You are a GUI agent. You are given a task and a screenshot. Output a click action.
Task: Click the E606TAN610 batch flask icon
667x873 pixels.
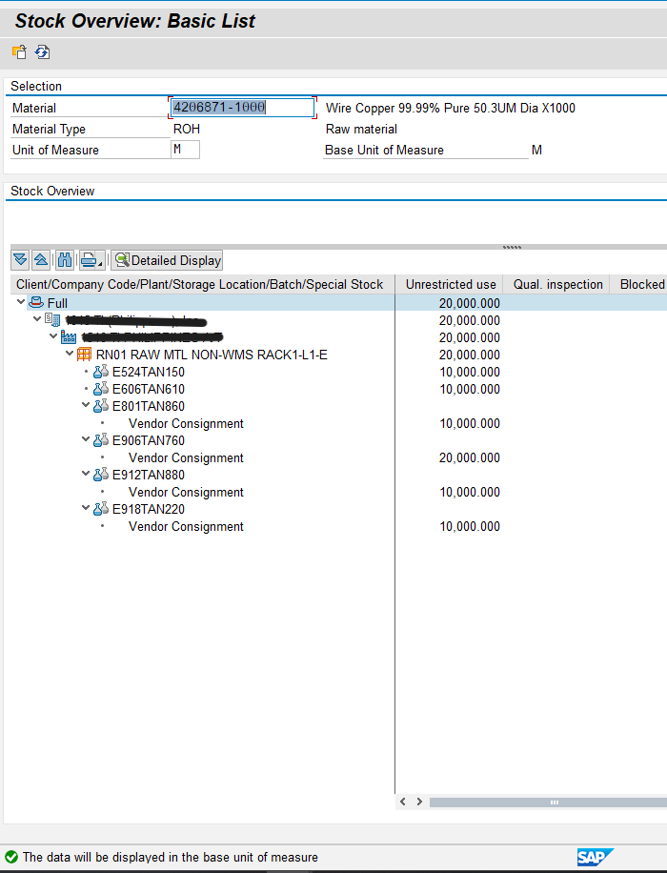click(x=101, y=389)
